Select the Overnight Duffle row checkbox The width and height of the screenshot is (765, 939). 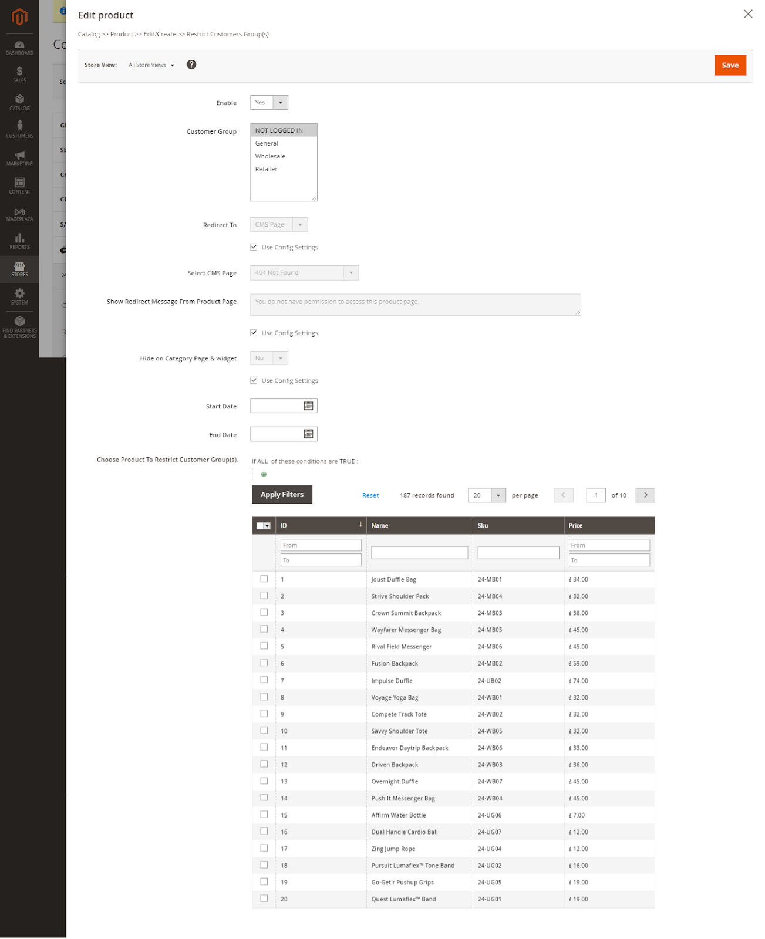tap(264, 781)
